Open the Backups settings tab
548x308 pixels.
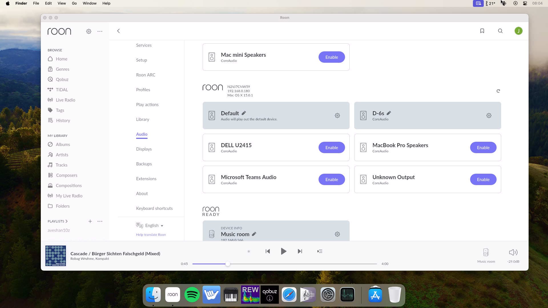144,164
